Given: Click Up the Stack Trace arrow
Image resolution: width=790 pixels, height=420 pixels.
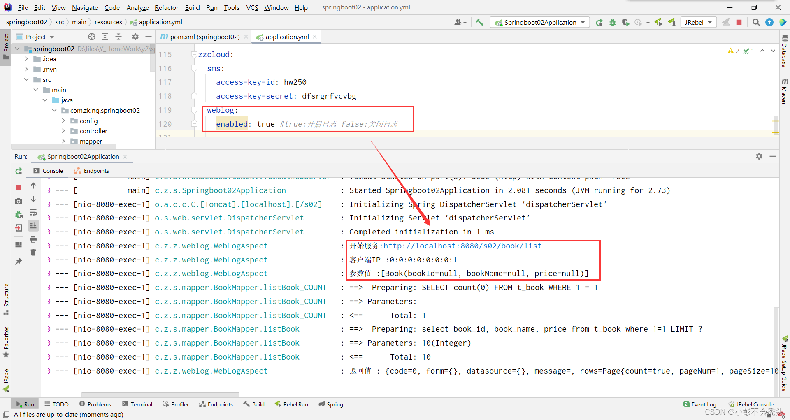Looking at the screenshot, I should (33, 186).
